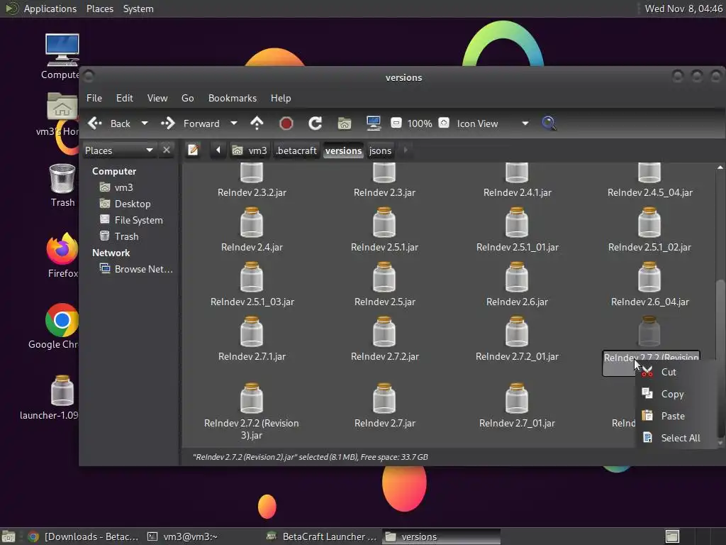Image resolution: width=726 pixels, height=545 pixels.
Task: Zoom in with the plus icon
Action: pyautogui.click(x=444, y=123)
